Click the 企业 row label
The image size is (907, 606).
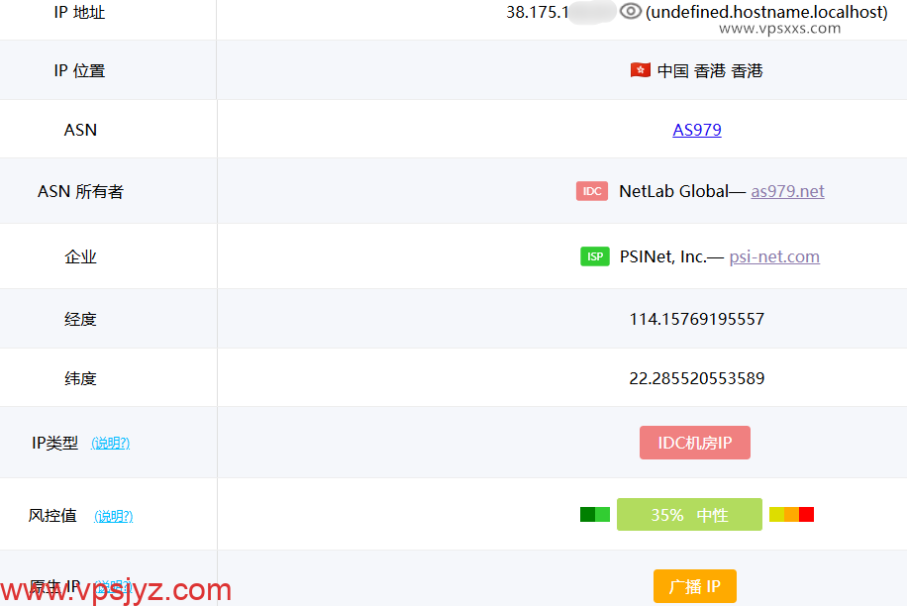point(80,256)
